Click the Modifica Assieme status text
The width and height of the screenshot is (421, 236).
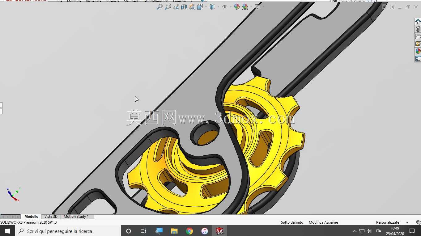323,222
